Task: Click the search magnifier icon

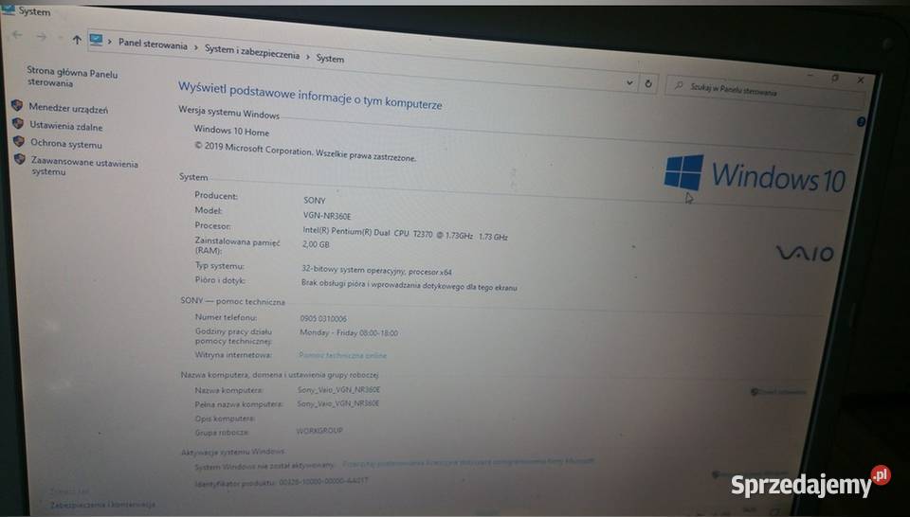Action: pos(678,86)
